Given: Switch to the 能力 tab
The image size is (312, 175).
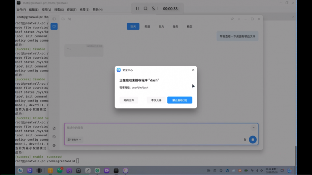Looking at the screenshot, I should pyautogui.click(x=161, y=26).
